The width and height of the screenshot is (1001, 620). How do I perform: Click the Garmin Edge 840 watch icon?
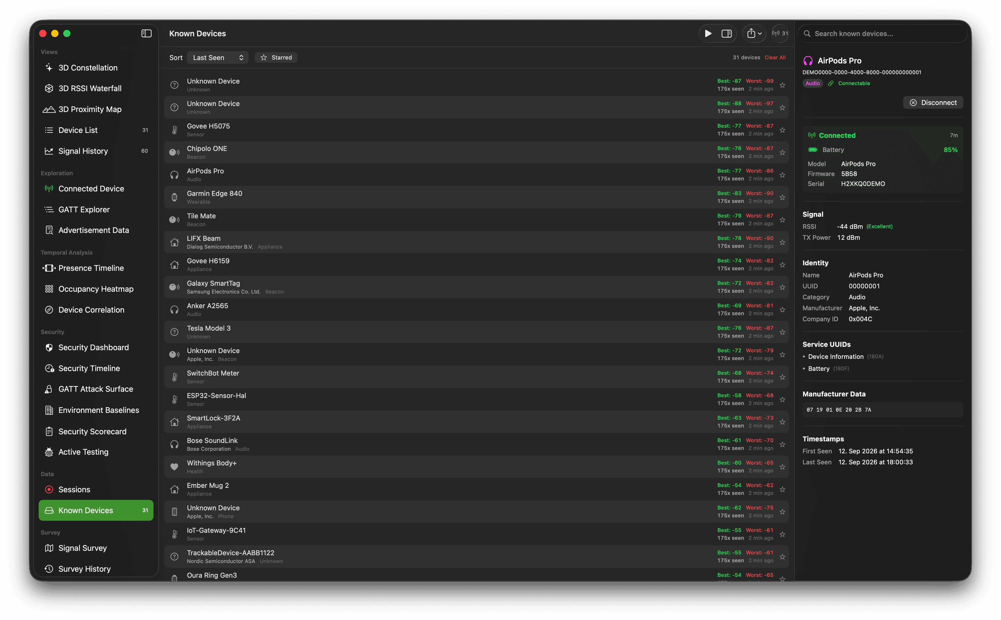tap(174, 198)
